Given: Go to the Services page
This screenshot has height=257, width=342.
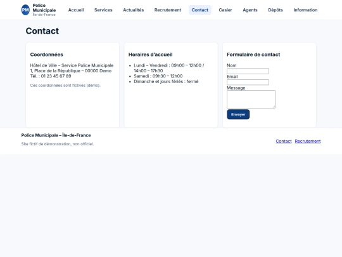Looking at the screenshot, I should (103, 10).
